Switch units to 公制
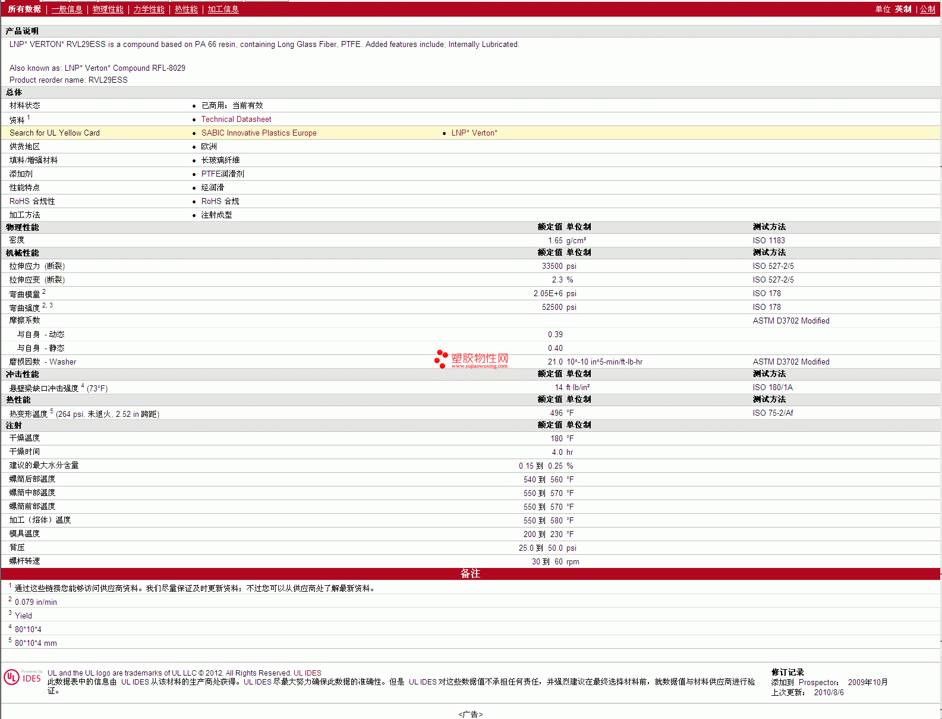This screenshot has width=942, height=719. [928, 9]
